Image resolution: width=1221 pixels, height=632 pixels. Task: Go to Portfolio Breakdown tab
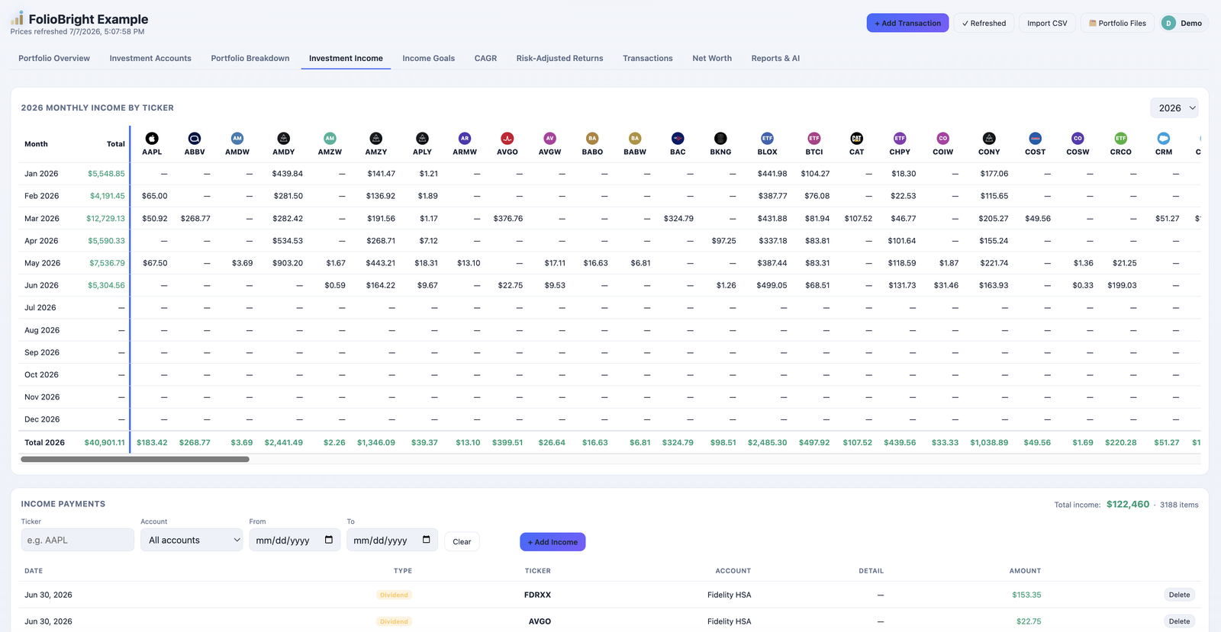point(250,58)
